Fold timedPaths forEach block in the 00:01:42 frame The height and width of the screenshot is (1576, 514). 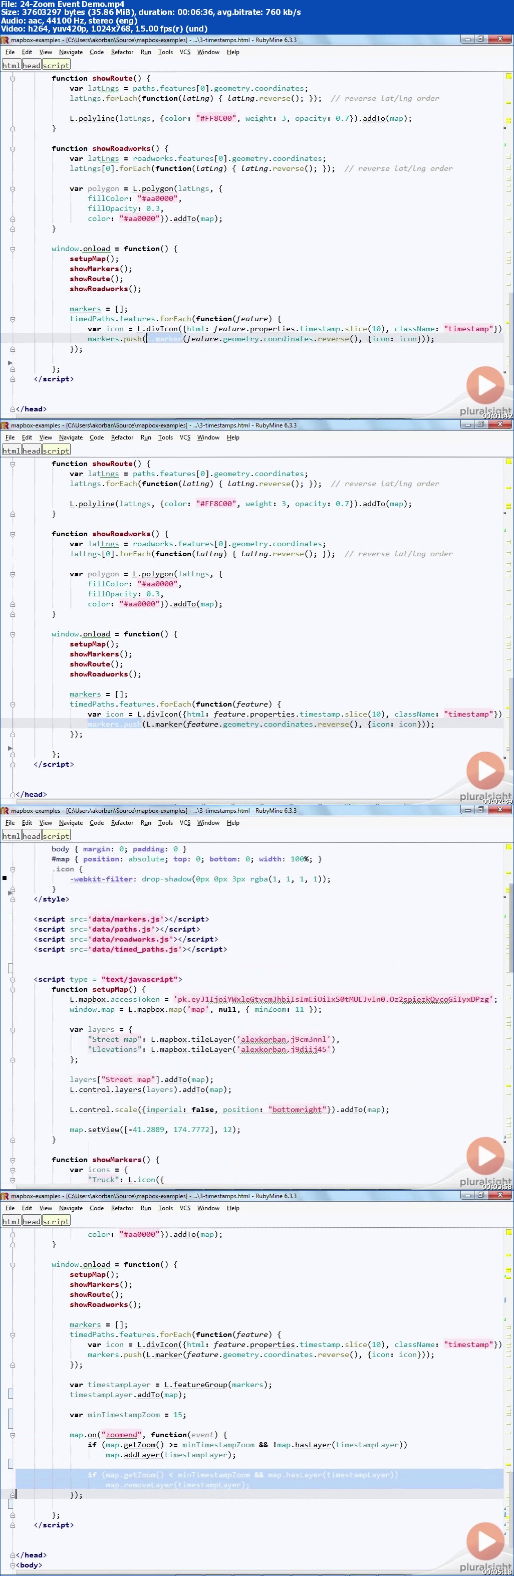[x=12, y=319]
